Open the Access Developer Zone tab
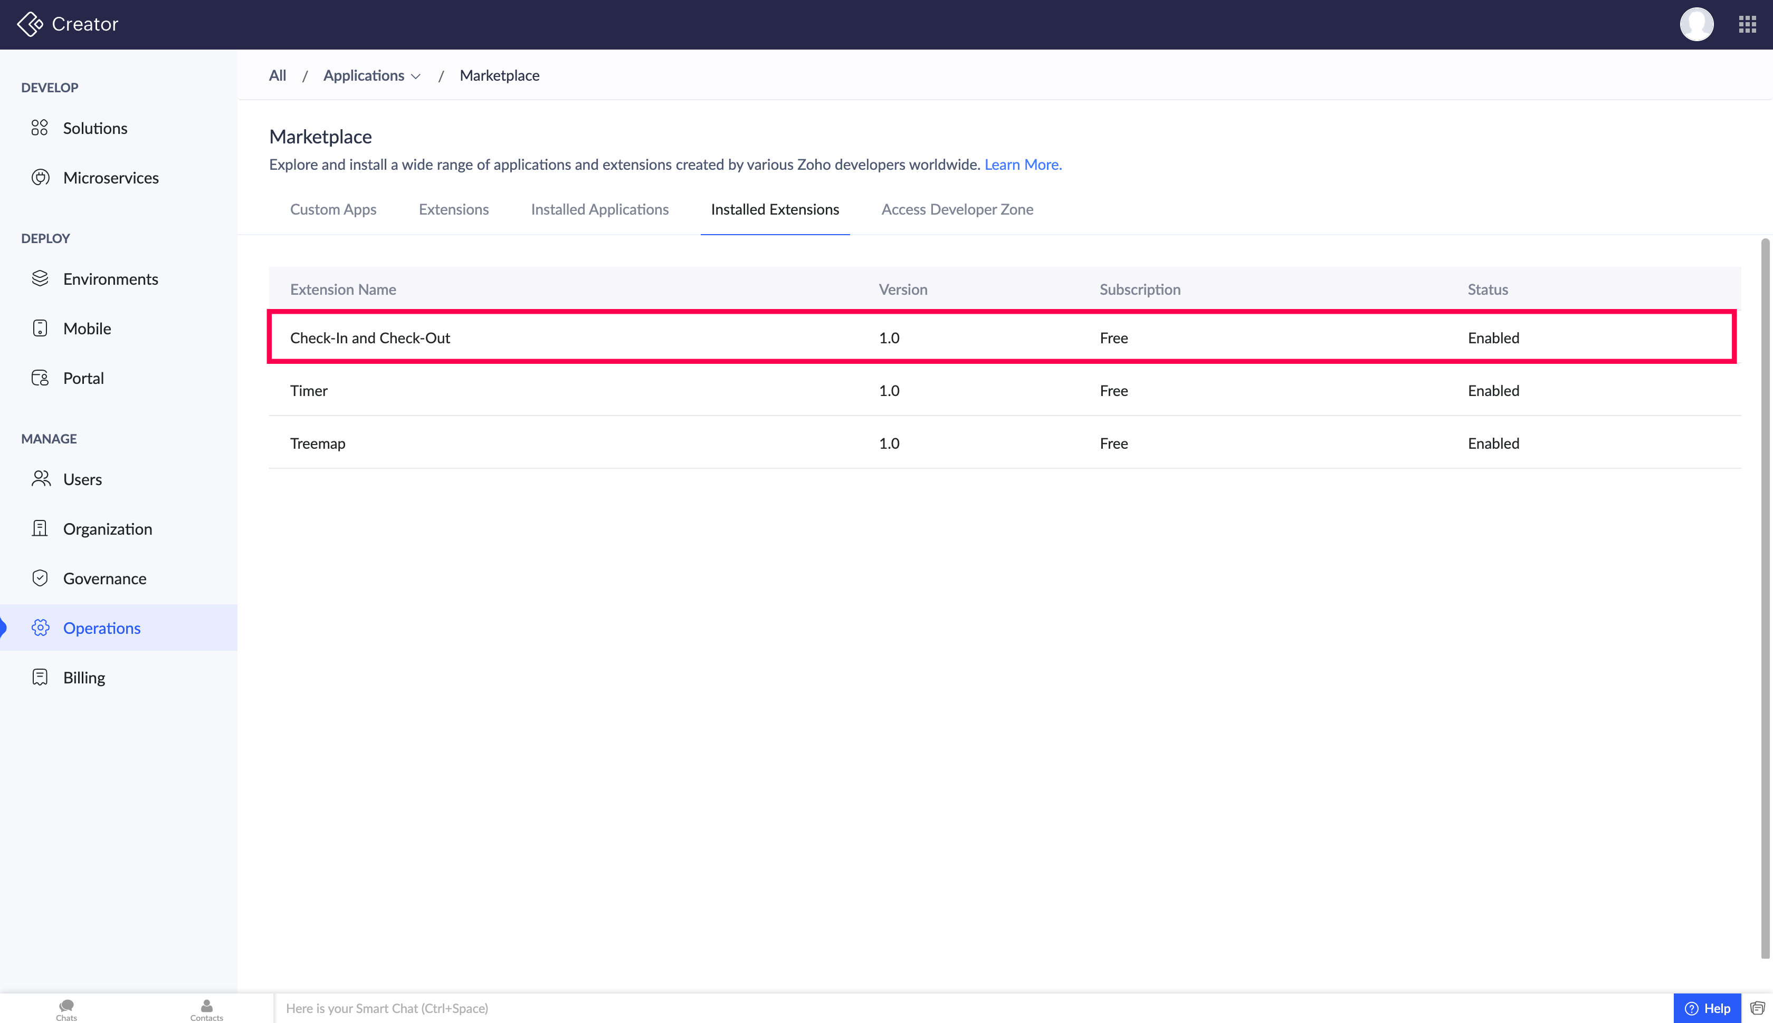This screenshot has height=1023, width=1773. click(957, 209)
